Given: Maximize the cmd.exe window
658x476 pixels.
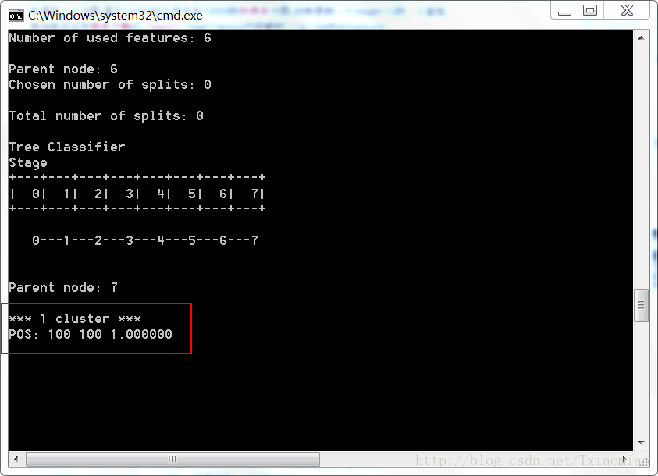Looking at the screenshot, I should [x=590, y=10].
